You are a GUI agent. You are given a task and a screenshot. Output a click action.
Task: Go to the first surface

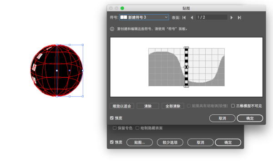tap(184, 18)
